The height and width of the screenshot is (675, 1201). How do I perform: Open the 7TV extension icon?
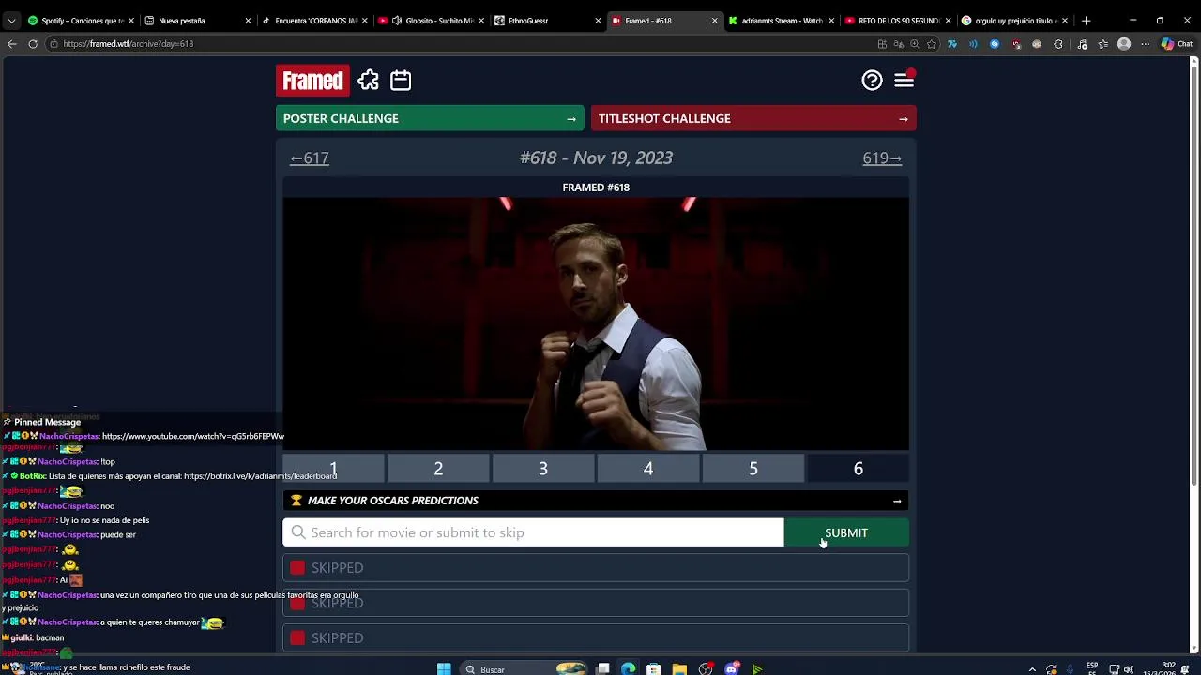tap(952, 44)
